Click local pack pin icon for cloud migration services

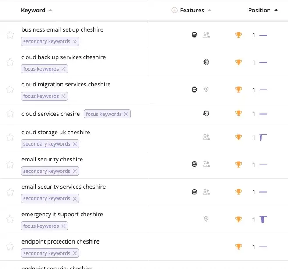point(206,90)
